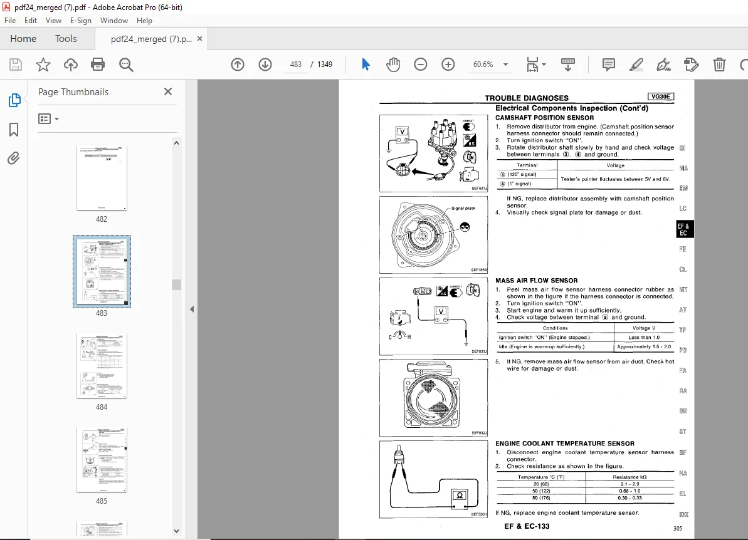Open the View menu
Viewport: 748px width, 540px height.
(x=53, y=21)
